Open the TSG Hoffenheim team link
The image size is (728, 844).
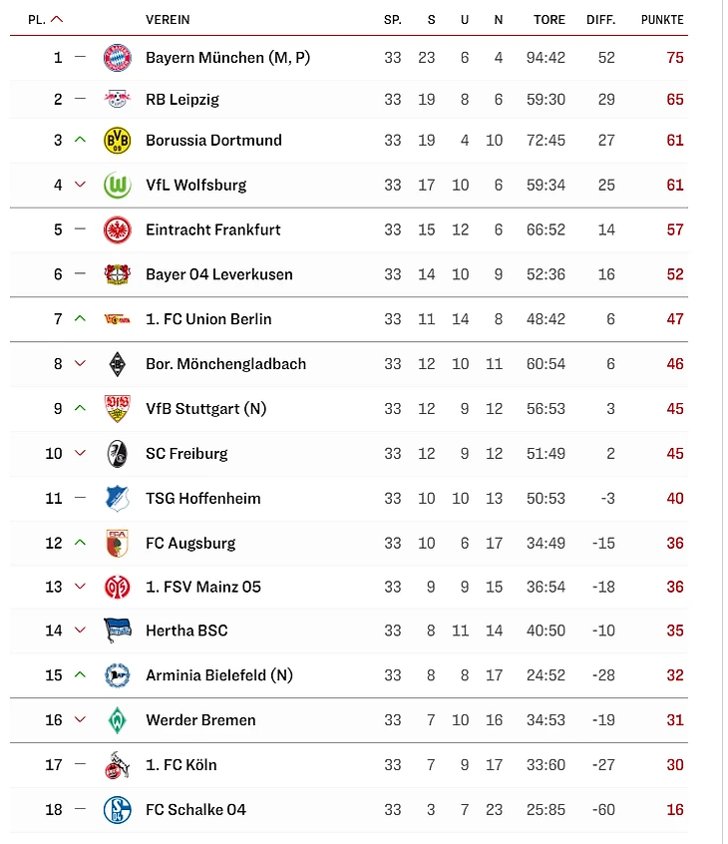pyautogui.click(x=203, y=498)
